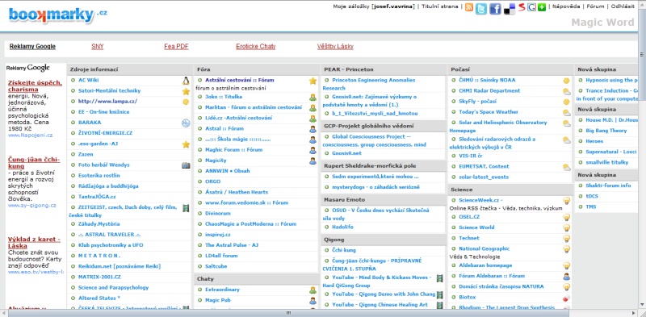Open the TantraJÓGA.cz bookmark

[97, 197]
